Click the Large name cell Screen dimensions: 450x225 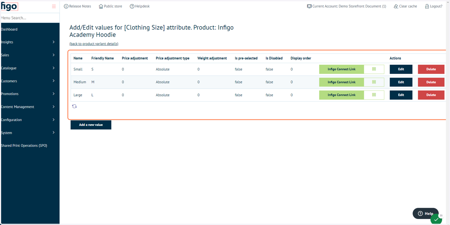[78, 95]
